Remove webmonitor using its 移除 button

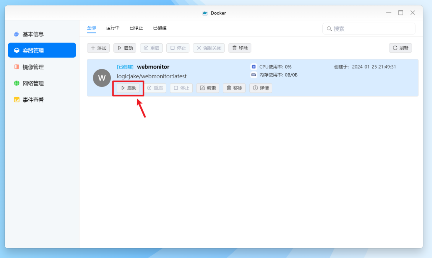pyautogui.click(x=234, y=88)
